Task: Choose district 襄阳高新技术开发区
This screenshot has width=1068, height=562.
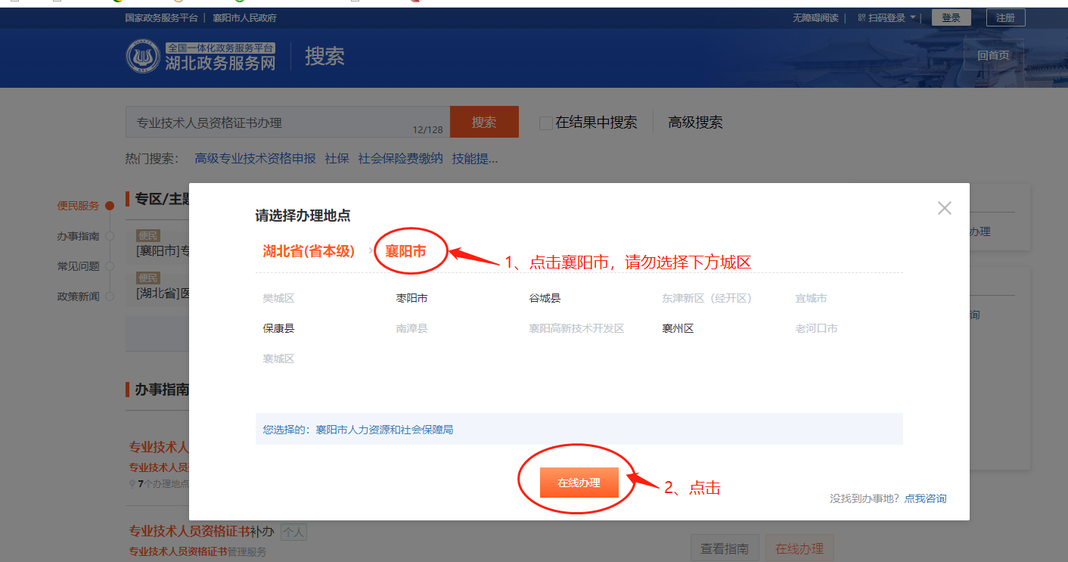Action: click(576, 328)
